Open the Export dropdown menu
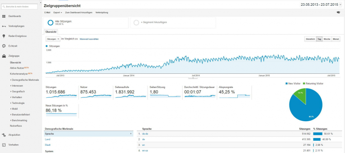Image resolution: width=345 pixels, height=153 pixels. coord(57,12)
